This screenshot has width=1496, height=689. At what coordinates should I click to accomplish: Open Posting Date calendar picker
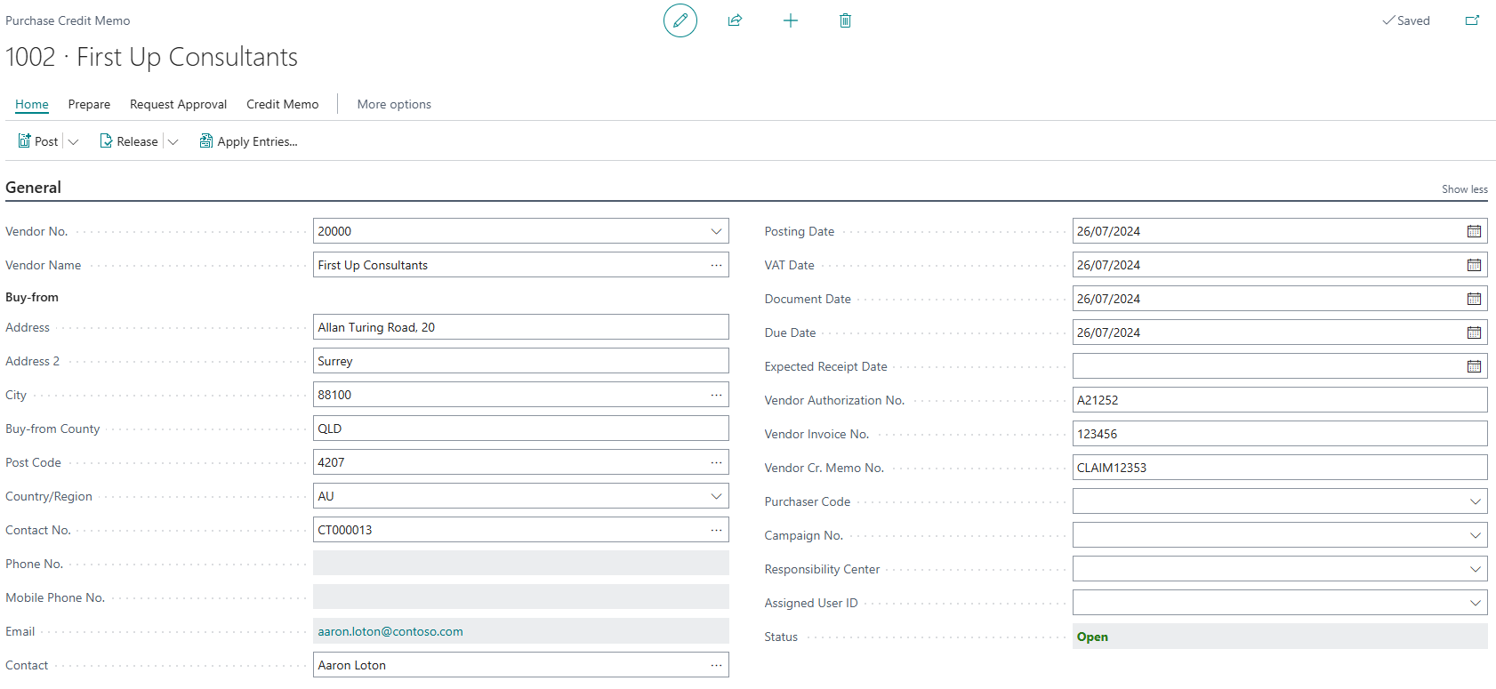click(1474, 231)
